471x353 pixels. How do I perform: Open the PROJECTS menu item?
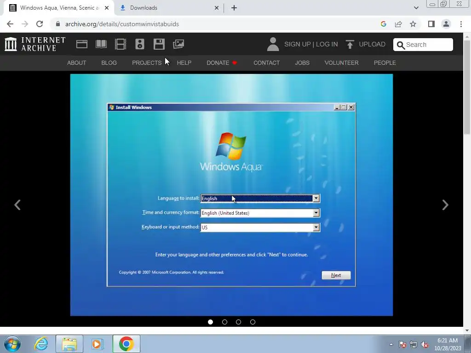coord(147,63)
